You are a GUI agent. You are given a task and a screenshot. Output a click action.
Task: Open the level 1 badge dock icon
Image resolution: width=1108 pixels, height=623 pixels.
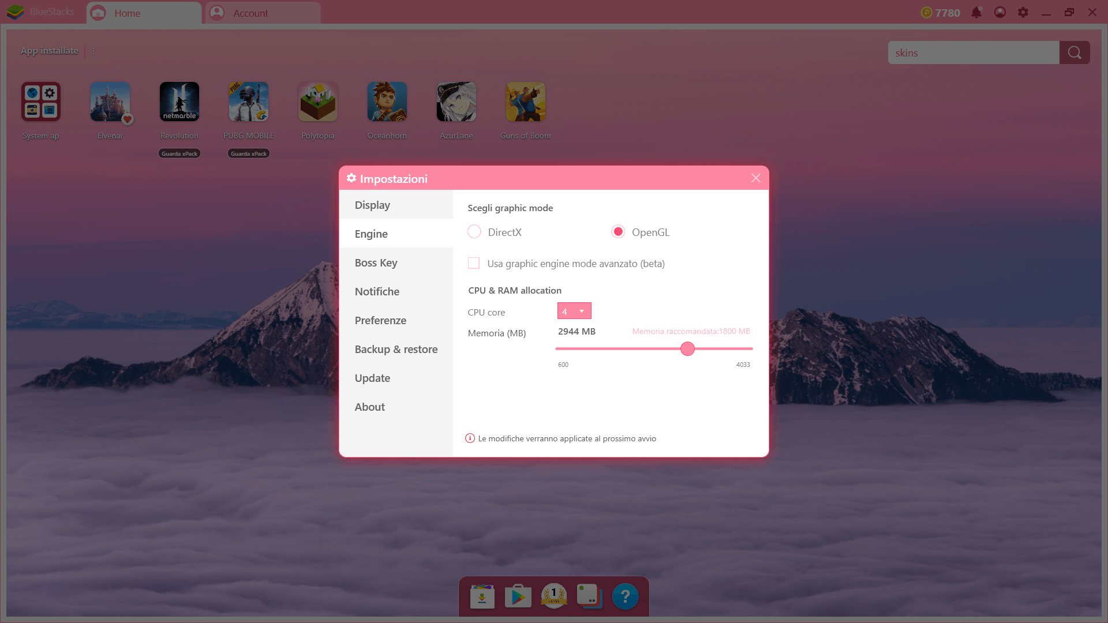[554, 596]
